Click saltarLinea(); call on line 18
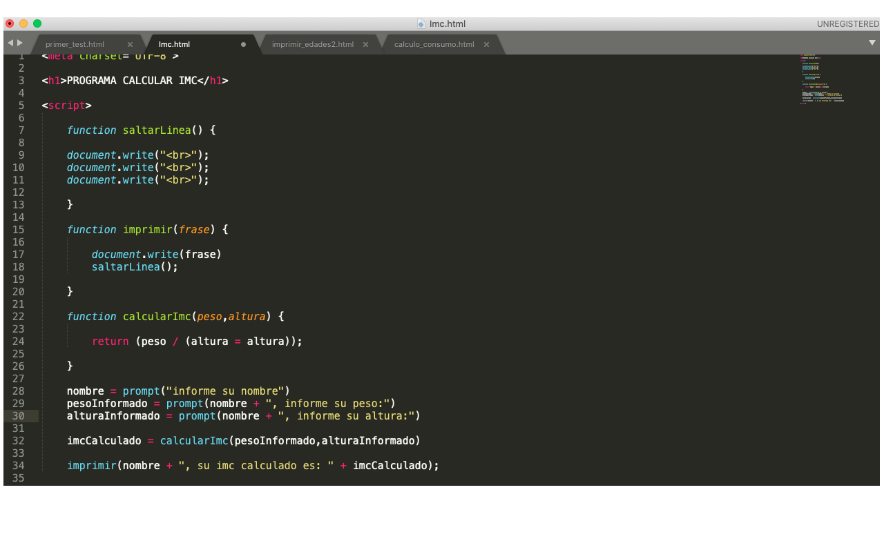The width and height of the screenshot is (884, 552). [x=135, y=267]
